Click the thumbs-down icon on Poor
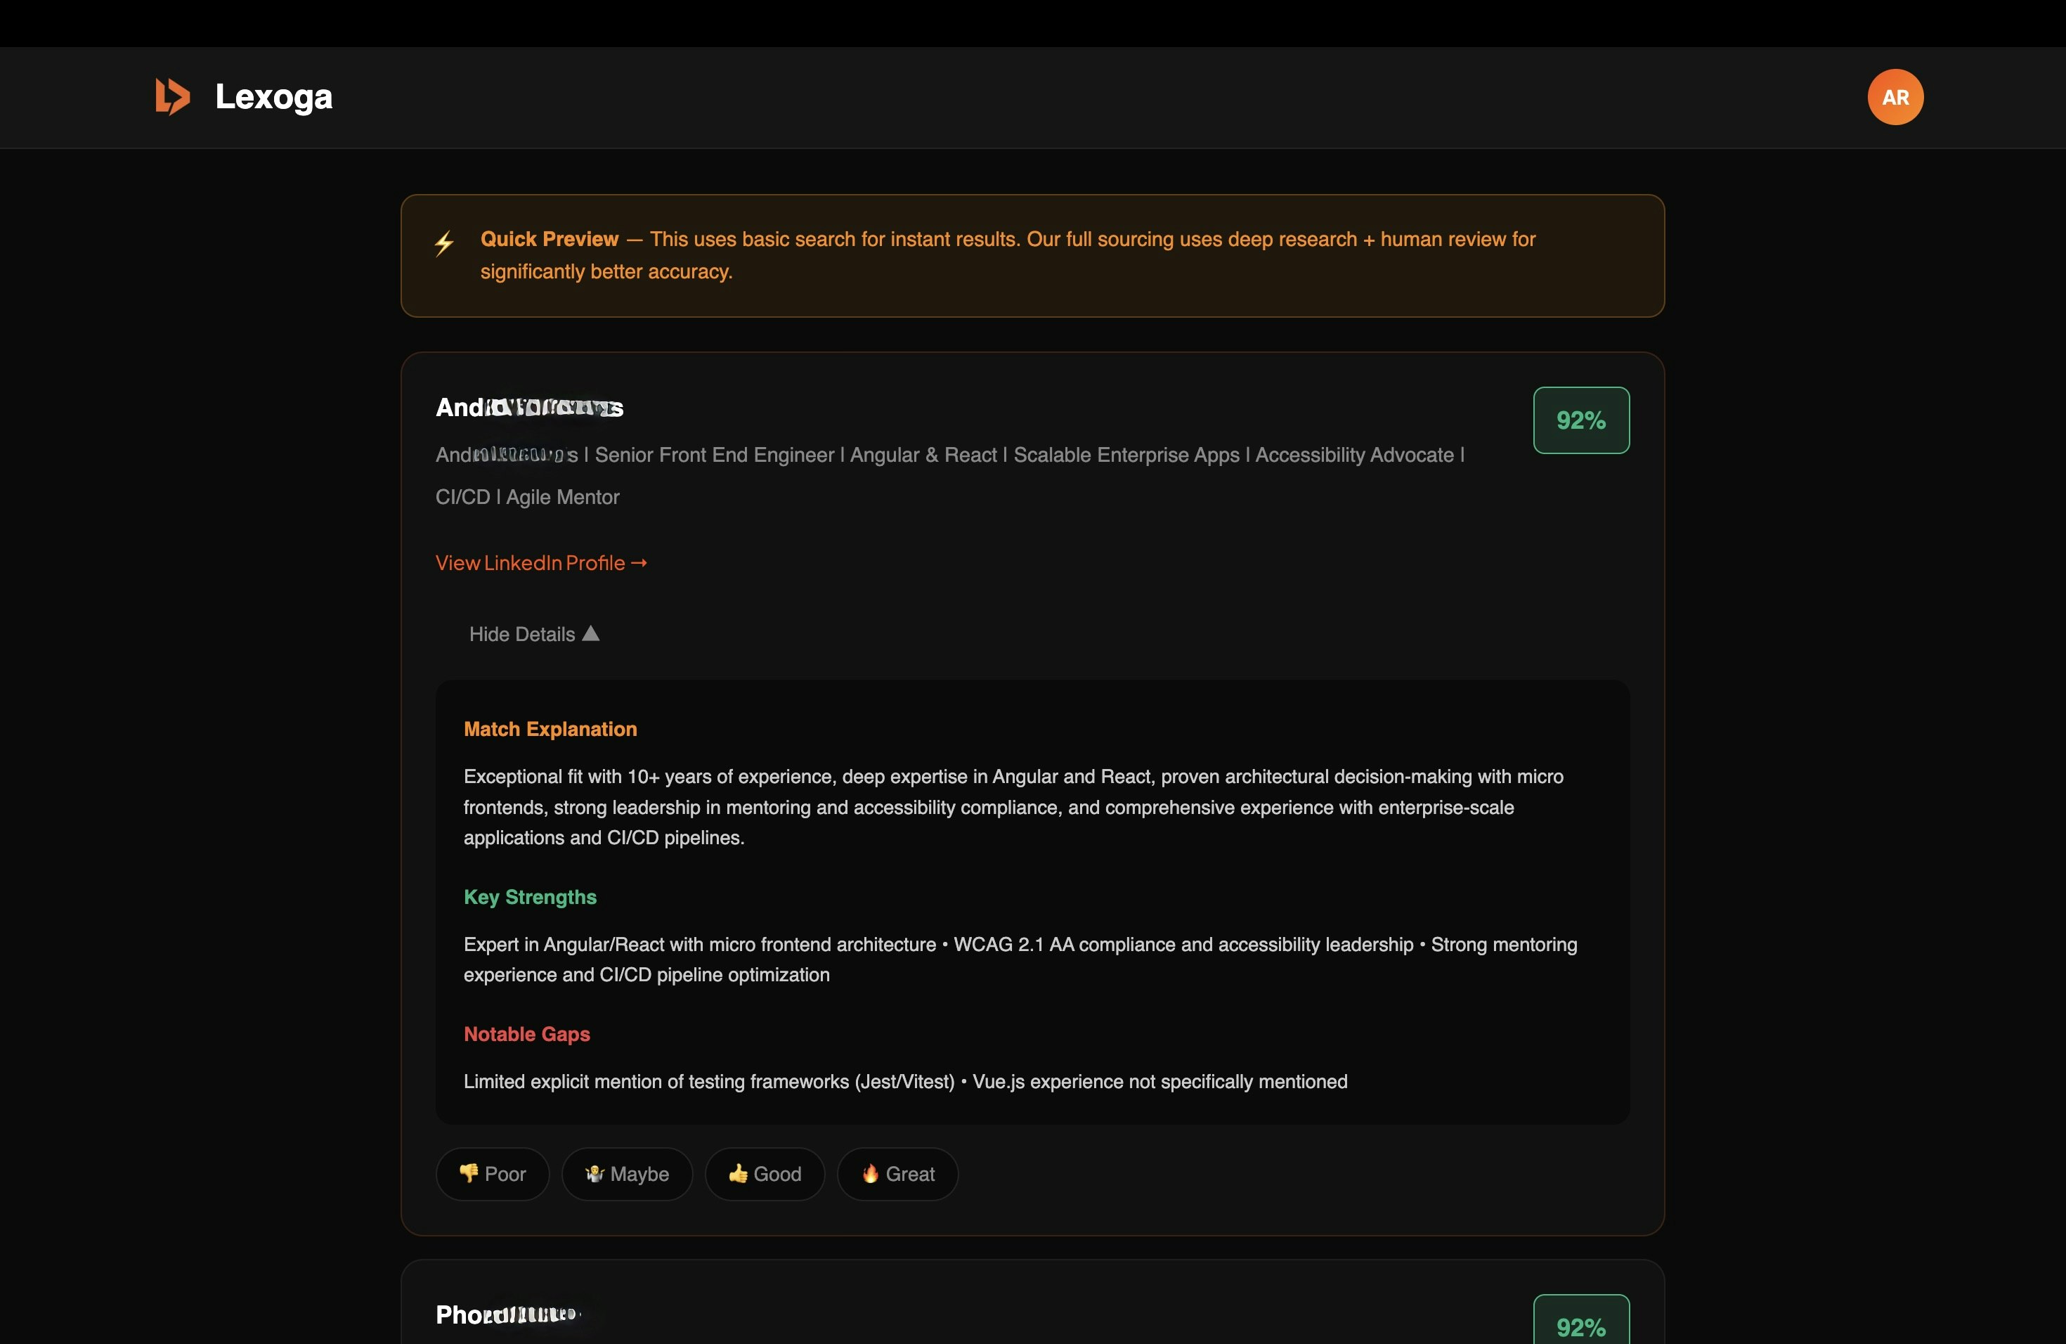This screenshot has height=1344, width=2066. 469,1174
